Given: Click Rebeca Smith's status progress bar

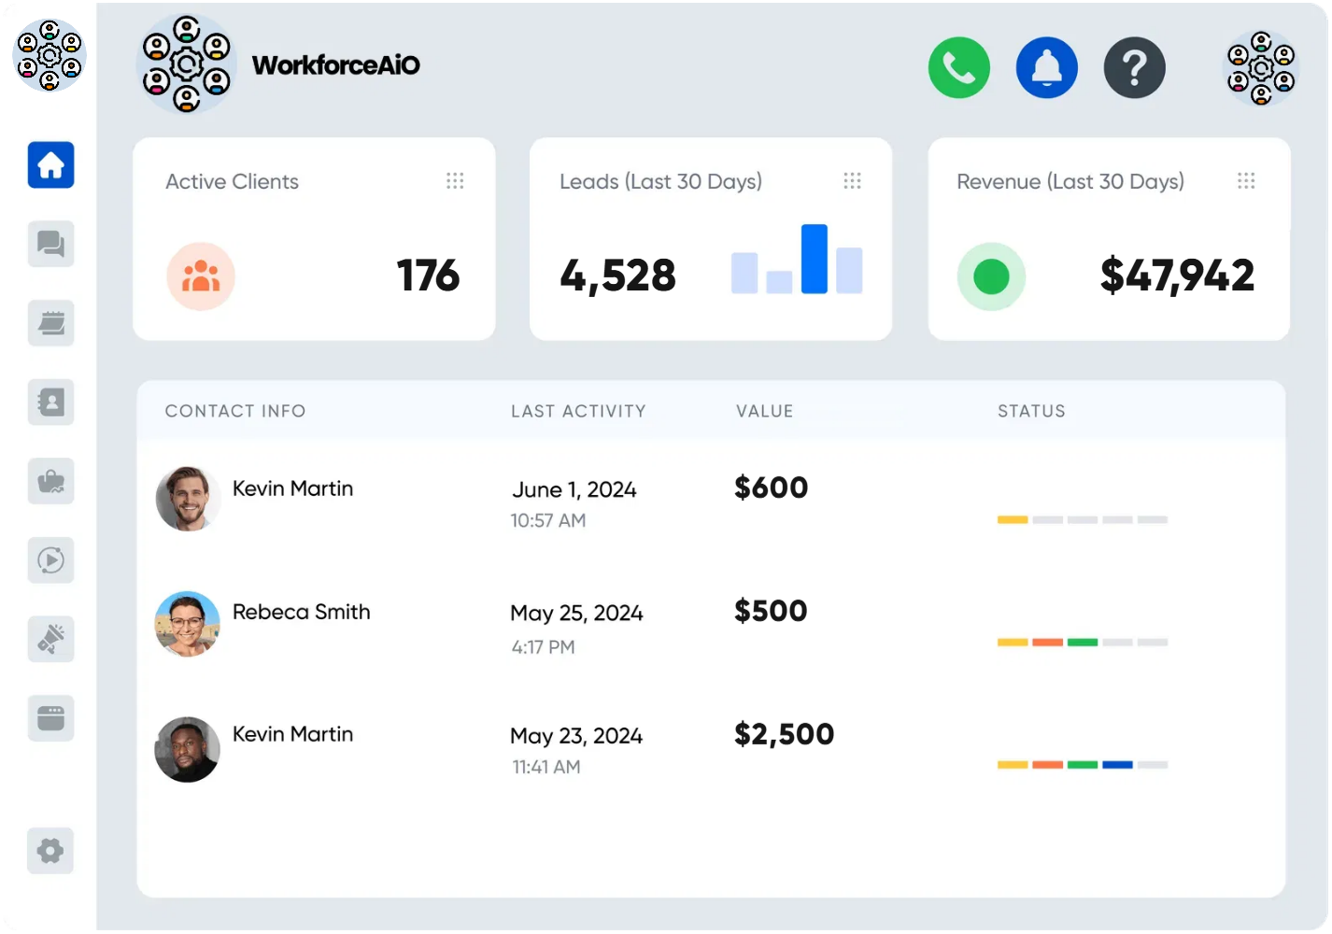Looking at the screenshot, I should [x=1082, y=643].
